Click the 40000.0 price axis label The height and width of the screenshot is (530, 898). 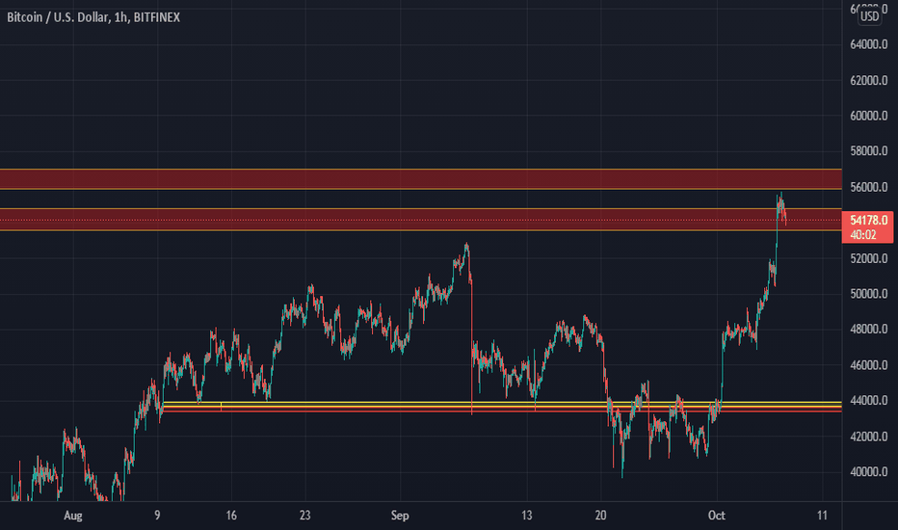(x=869, y=472)
